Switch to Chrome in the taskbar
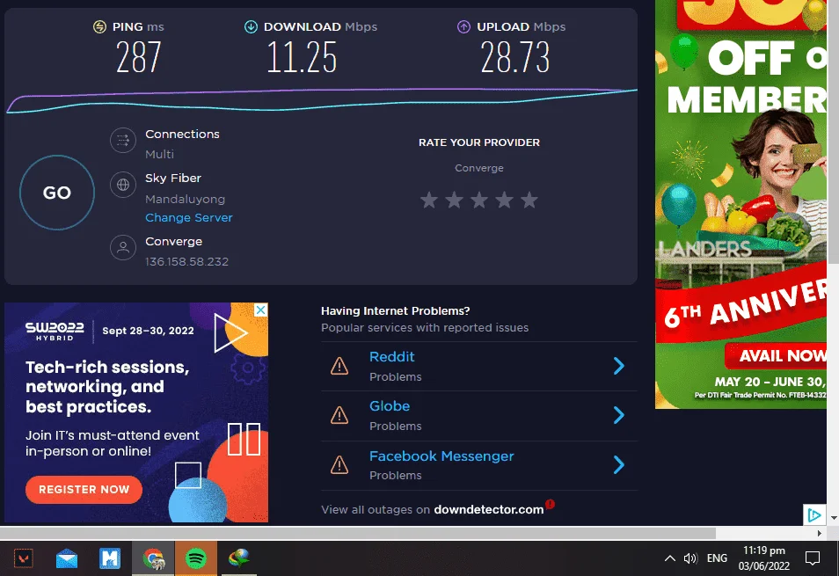Screen dimensions: 839x576 [x=154, y=559]
